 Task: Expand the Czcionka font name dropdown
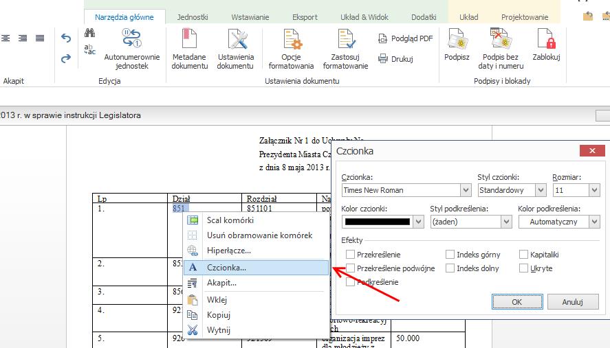click(x=466, y=190)
